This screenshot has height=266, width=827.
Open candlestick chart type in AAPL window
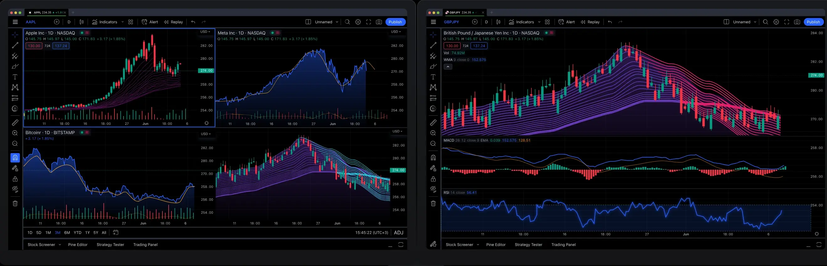pyautogui.click(x=82, y=22)
